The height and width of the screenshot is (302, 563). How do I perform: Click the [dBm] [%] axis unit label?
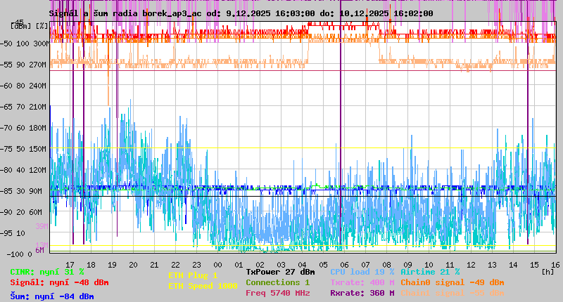point(30,26)
